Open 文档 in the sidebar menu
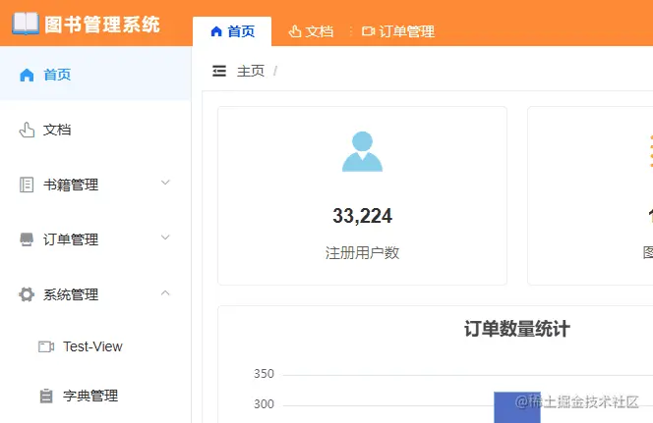This screenshot has height=423, width=653. pos(95,130)
